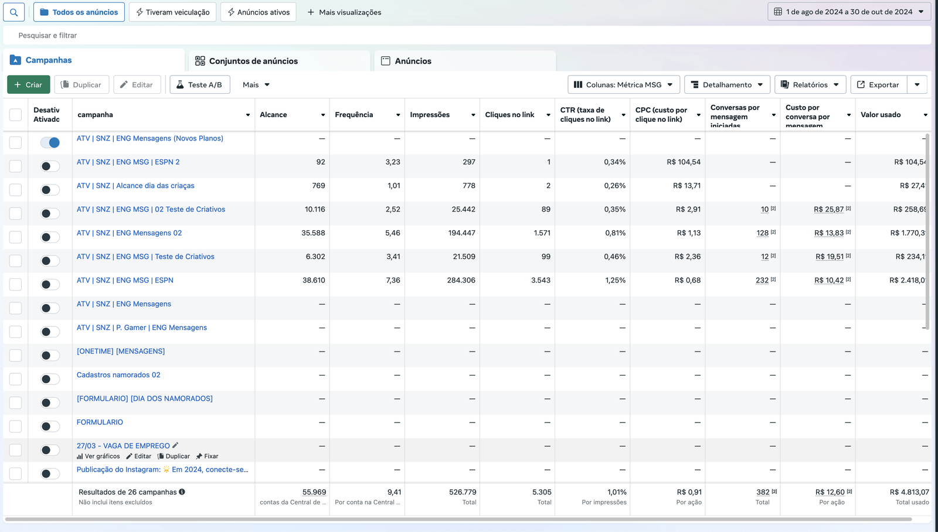938x532 pixels.
Task: Click the magnifying glass search icon
Action: coord(14,12)
